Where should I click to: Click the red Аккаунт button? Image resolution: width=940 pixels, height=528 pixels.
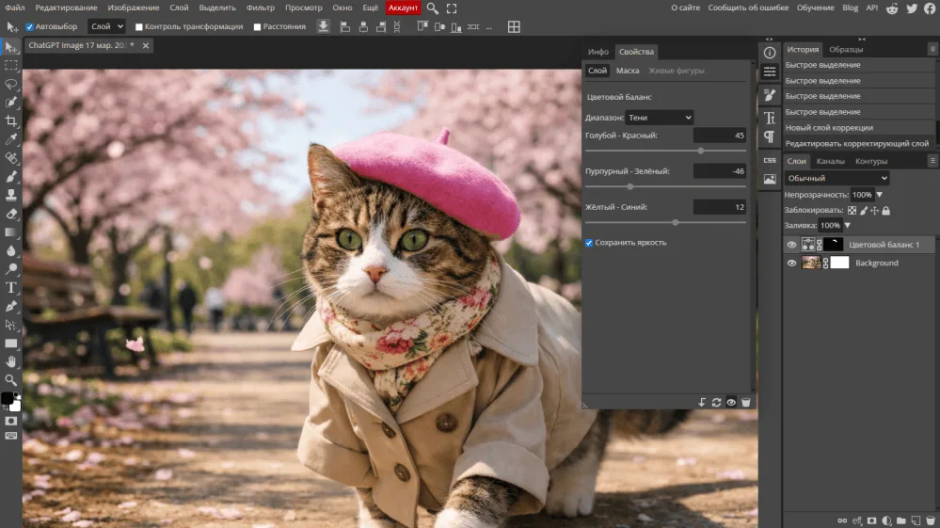click(x=402, y=8)
